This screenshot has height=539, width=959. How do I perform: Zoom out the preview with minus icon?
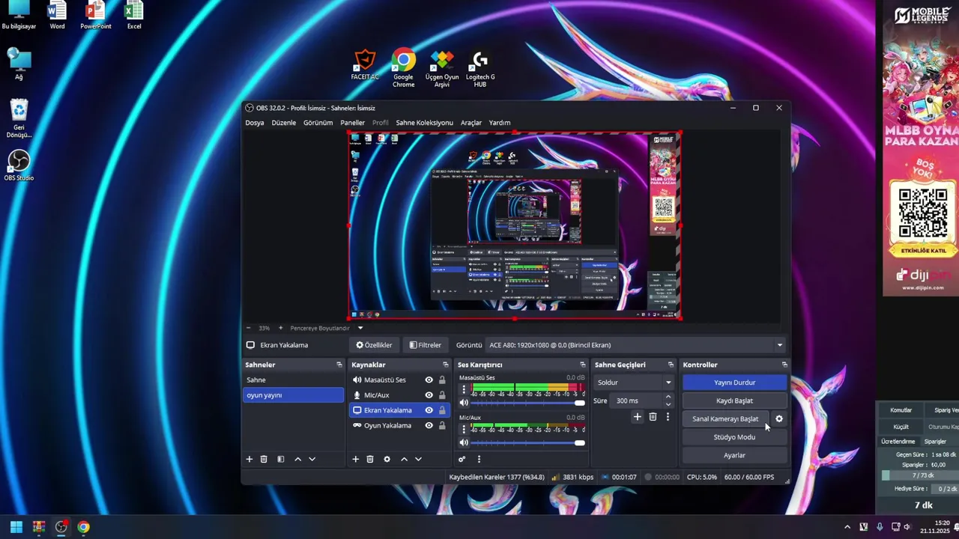click(x=249, y=328)
